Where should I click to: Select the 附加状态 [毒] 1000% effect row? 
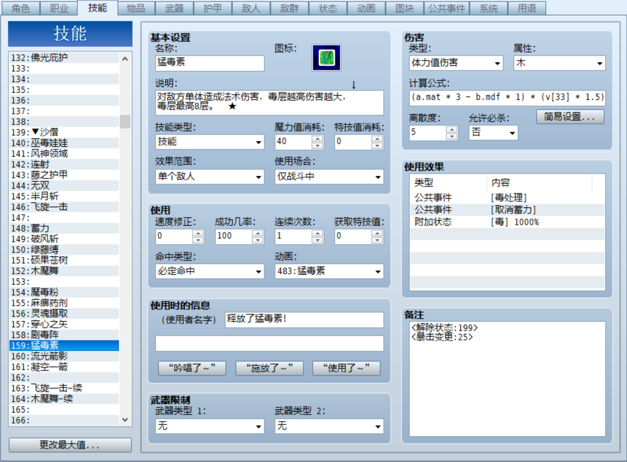(507, 222)
